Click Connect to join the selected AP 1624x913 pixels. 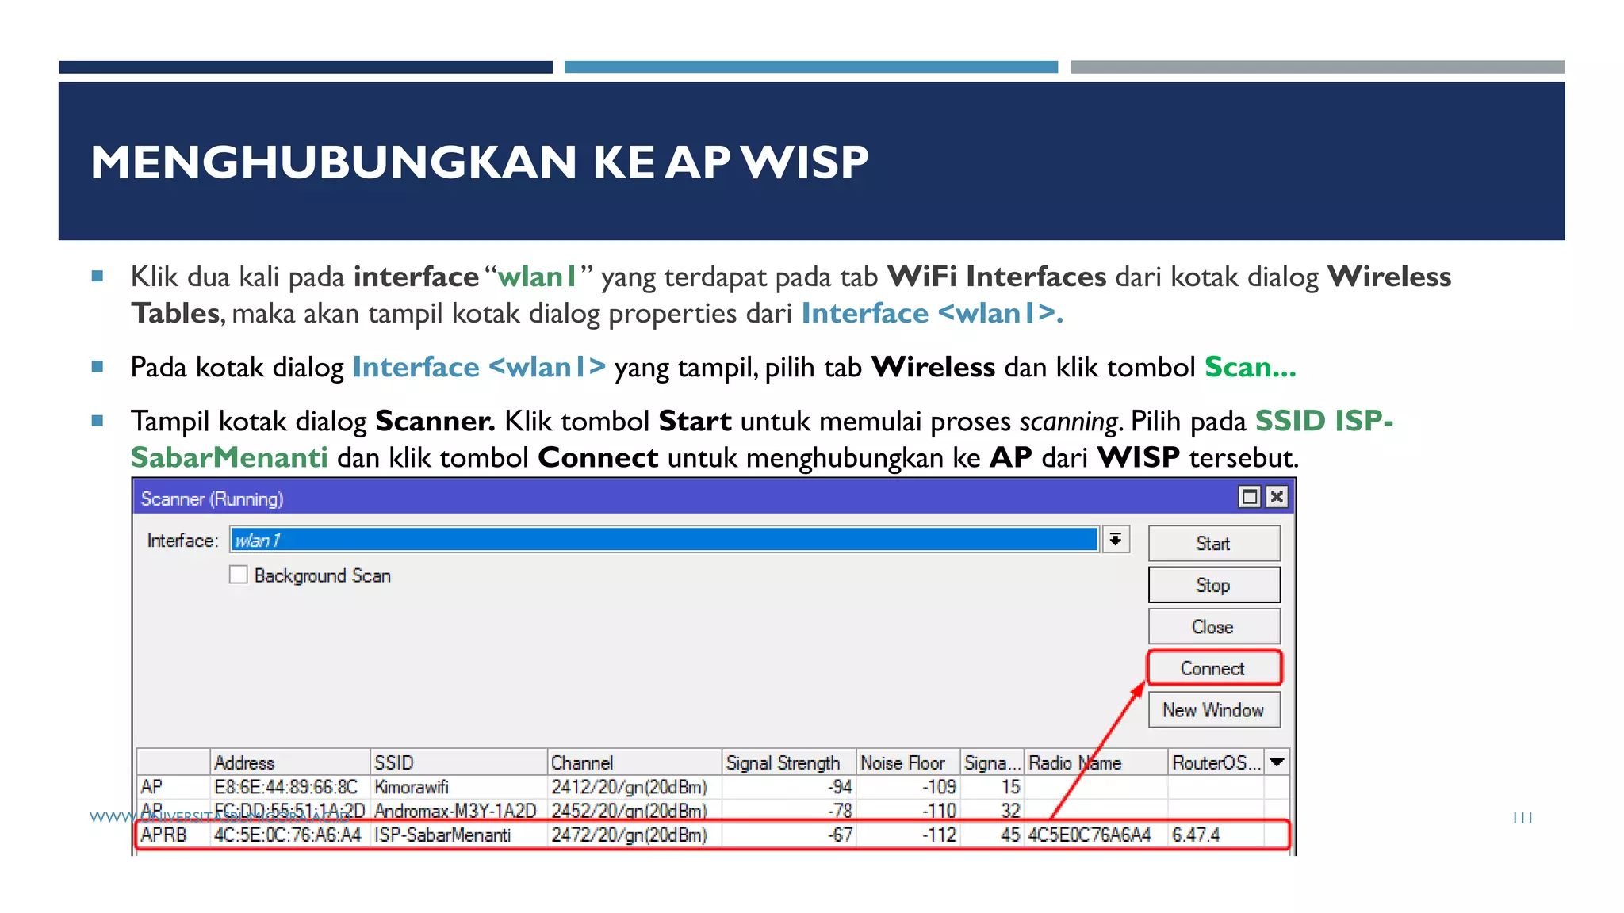pyautogui.click(x=1213, y=668)
